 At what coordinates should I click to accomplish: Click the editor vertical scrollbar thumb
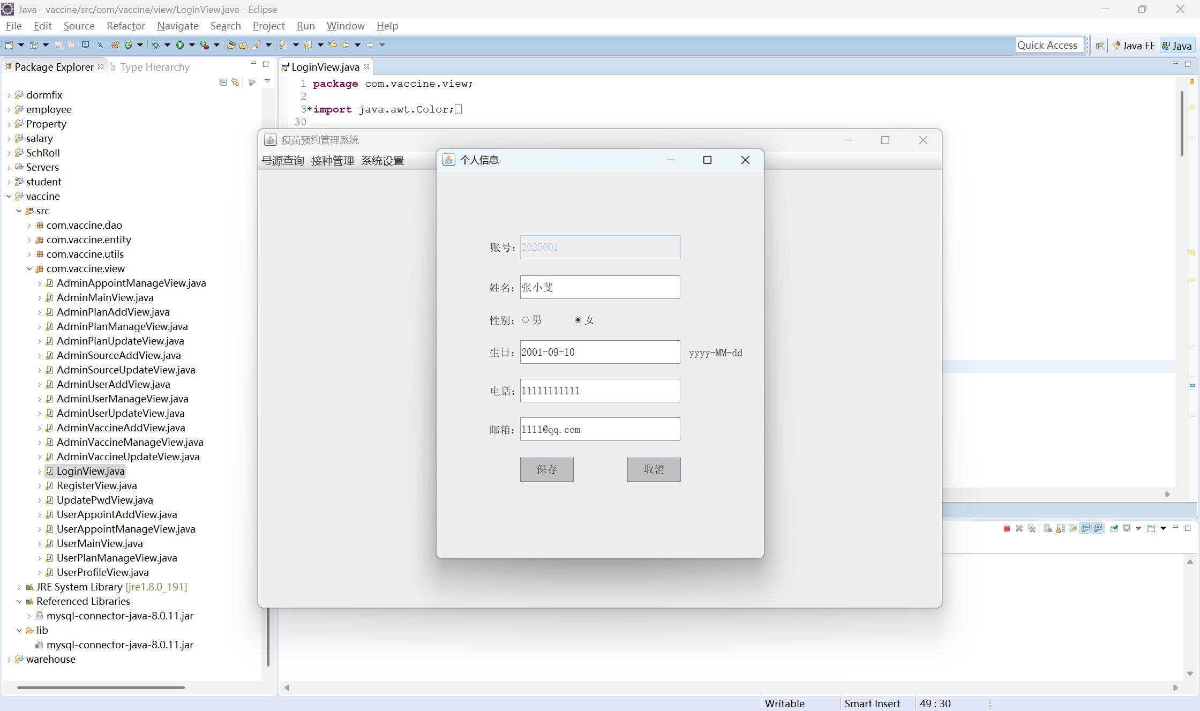tap(1182, 123)
